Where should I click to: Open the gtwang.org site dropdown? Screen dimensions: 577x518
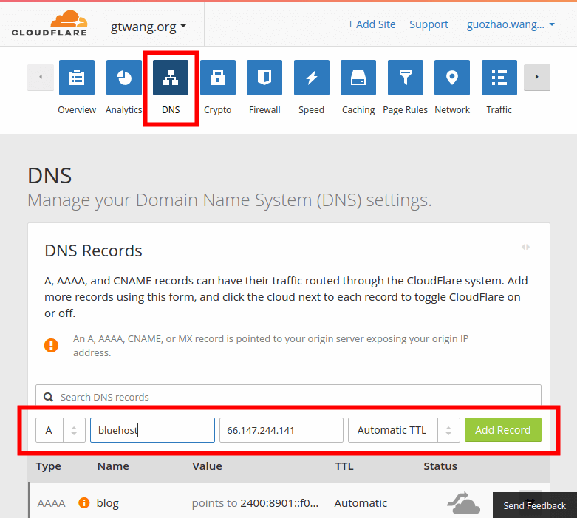pos(148,27)
